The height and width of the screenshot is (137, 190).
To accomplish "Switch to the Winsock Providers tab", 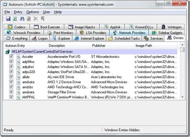I will pos(23,33).
